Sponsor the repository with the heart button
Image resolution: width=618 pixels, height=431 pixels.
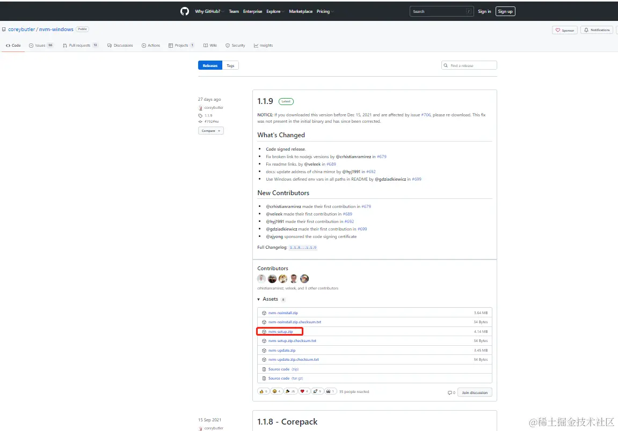pyautogui.click(x=565, y=30)
